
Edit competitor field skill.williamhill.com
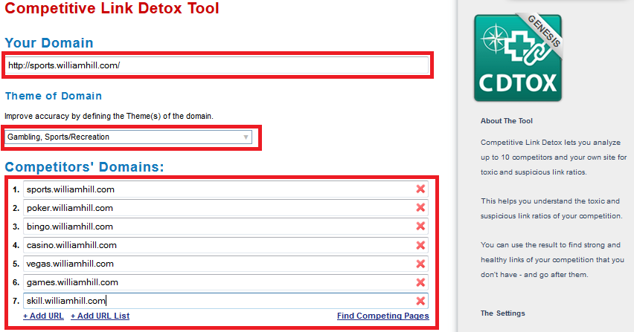tap(225, 301)
